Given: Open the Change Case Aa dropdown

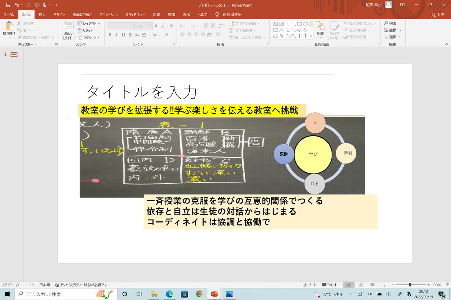Looking at the screenshot, I should click(x=156, y=35).
